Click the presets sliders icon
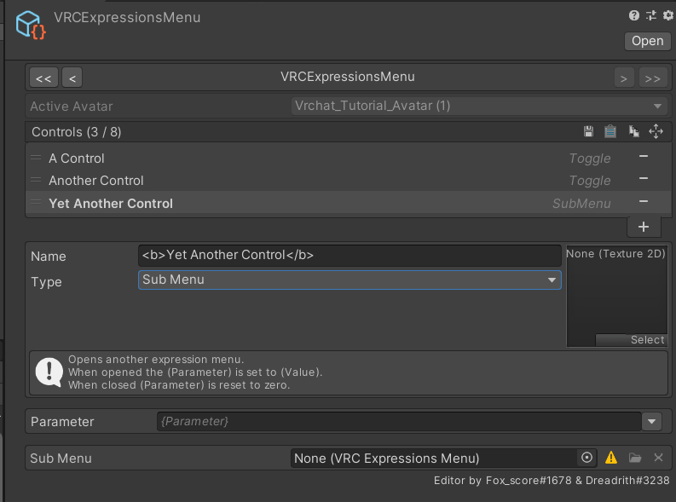Viewport: 676px width, 502px height. (x=651, y=15)
